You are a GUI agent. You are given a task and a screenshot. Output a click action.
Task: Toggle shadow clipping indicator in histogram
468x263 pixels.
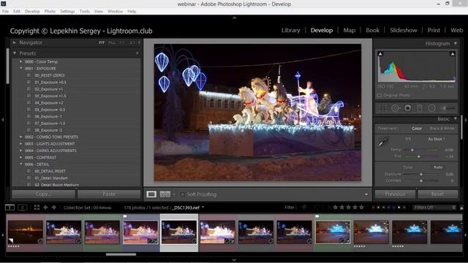(x=380, y=54)
